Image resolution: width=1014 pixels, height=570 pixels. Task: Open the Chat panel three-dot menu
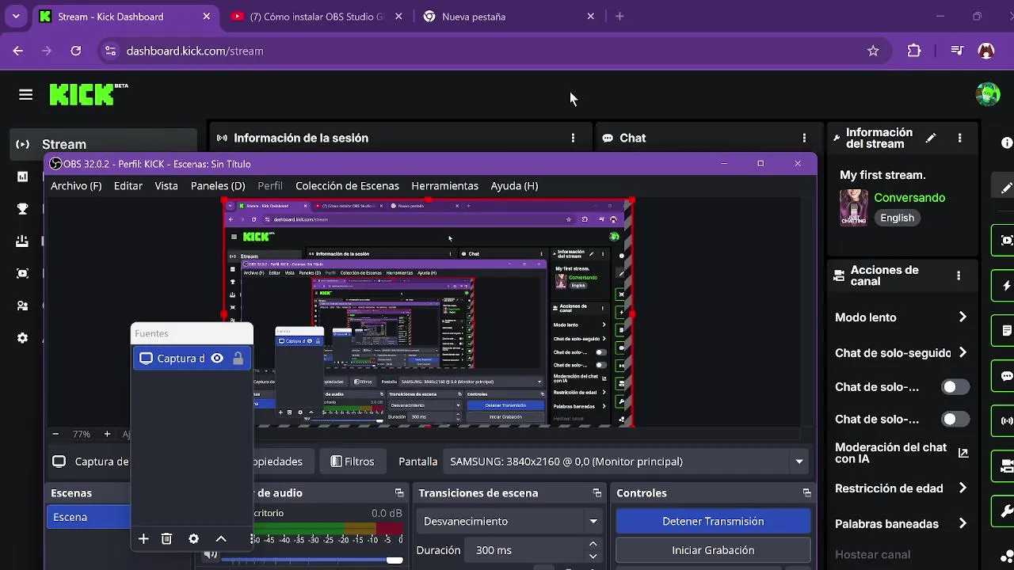click(804, 138)
